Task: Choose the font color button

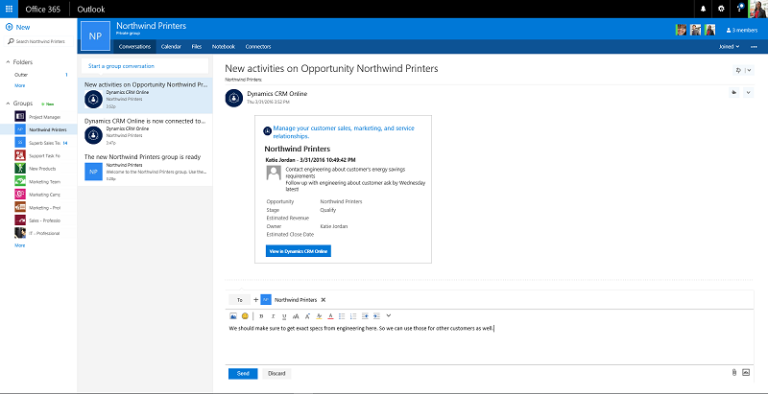Action: click(x=330, y=315)
